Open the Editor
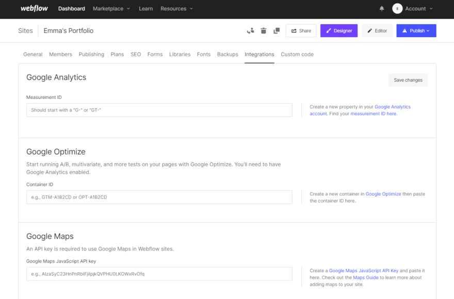The image size is (454, 299). tap(377, 31)
